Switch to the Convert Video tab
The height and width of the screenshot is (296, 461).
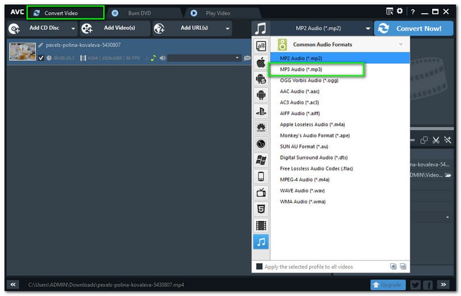coord(65,13)
